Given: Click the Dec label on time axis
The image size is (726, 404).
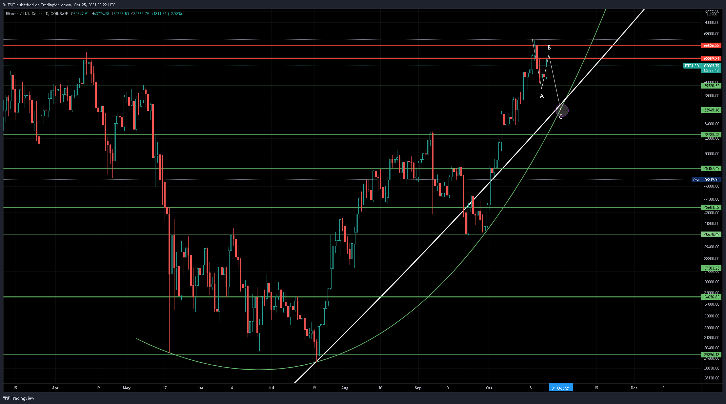Looking at the screenshot, I should (x=634, y=388).
